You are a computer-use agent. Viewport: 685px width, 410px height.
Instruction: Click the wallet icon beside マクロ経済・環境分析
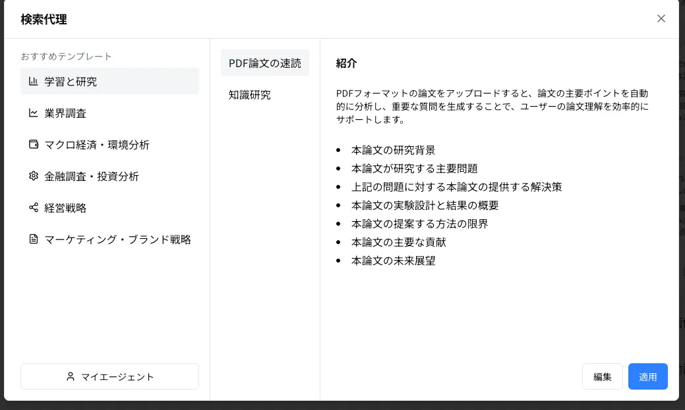[x=33, y=144]
